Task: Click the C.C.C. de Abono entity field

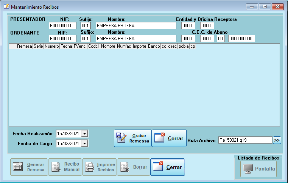Action: coord(188,38)
